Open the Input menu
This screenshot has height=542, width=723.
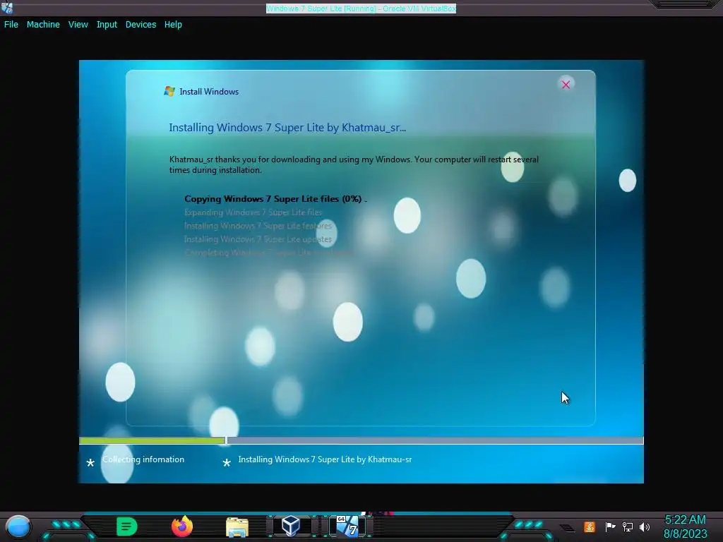pyautogui.click(x=107, y=25)
